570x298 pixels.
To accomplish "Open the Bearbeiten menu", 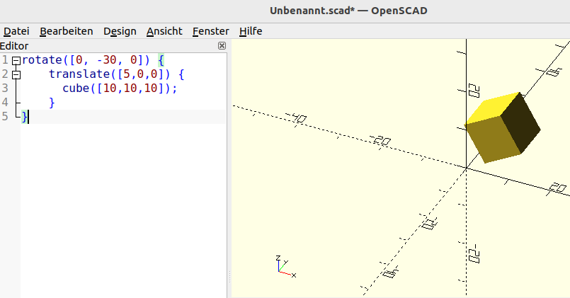I will click(66, 31).
